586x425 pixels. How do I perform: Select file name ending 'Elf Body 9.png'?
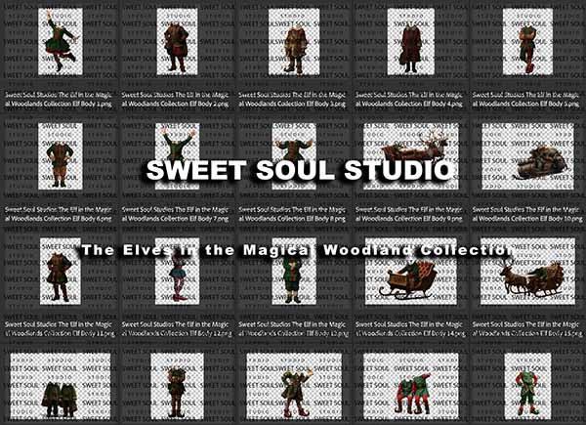click(409, 215)
